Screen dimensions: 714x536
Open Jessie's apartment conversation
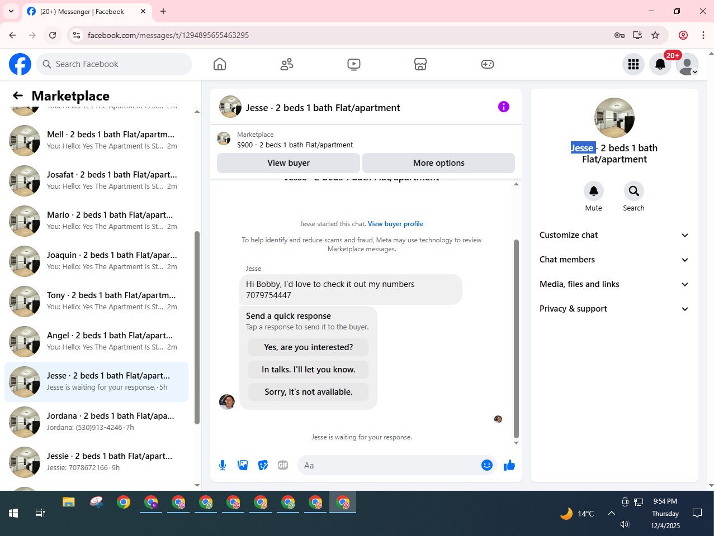click(x=96, y=462)
